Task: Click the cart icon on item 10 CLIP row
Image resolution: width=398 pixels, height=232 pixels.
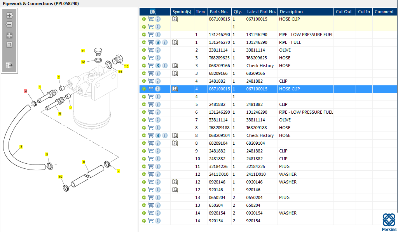Action: (151, 159)
